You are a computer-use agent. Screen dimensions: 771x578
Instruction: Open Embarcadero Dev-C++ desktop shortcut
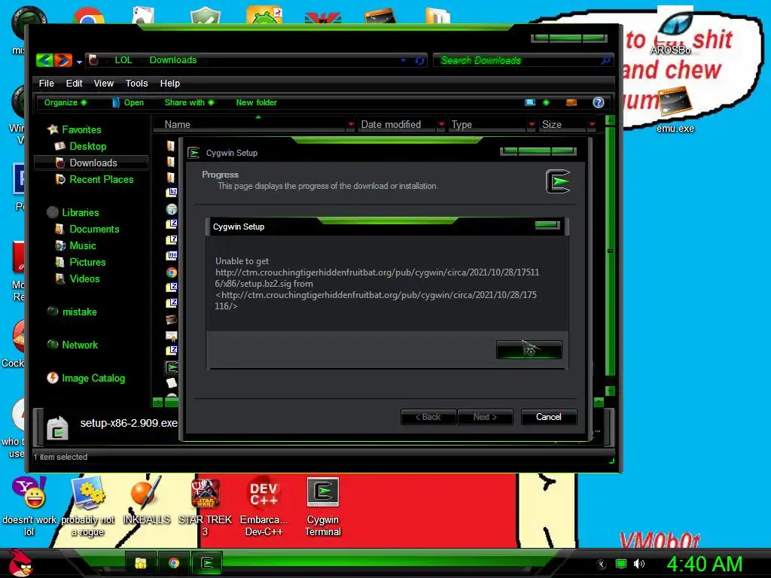tap(264, 507)
